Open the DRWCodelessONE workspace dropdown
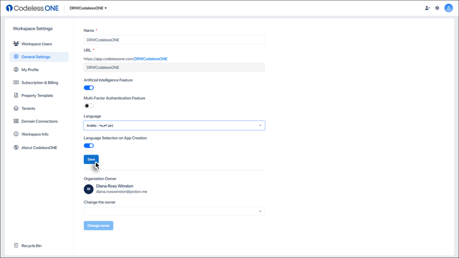 coord(88,8)
